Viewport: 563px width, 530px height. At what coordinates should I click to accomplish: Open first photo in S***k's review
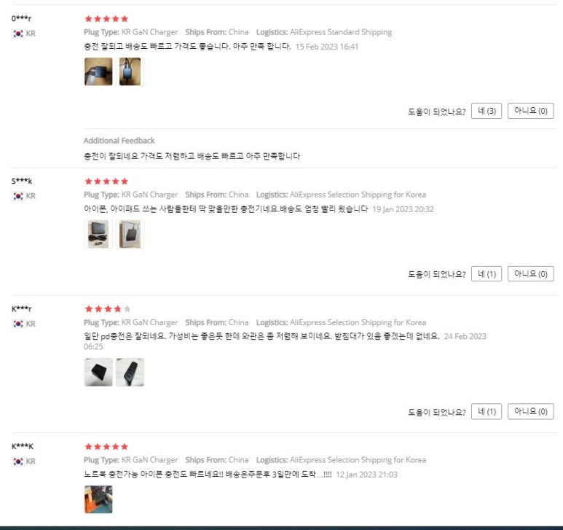pos(98,234)
